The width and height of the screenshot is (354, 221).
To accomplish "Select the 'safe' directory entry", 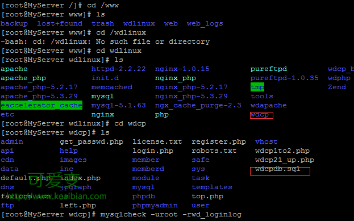I will 201,160.
